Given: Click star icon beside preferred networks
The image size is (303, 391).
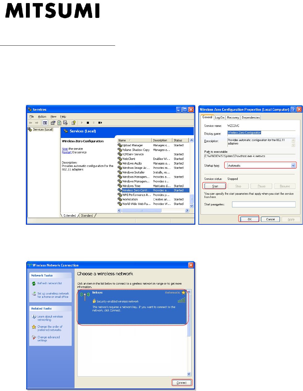Looking at the screenshot, I should (x=34, y=327).
